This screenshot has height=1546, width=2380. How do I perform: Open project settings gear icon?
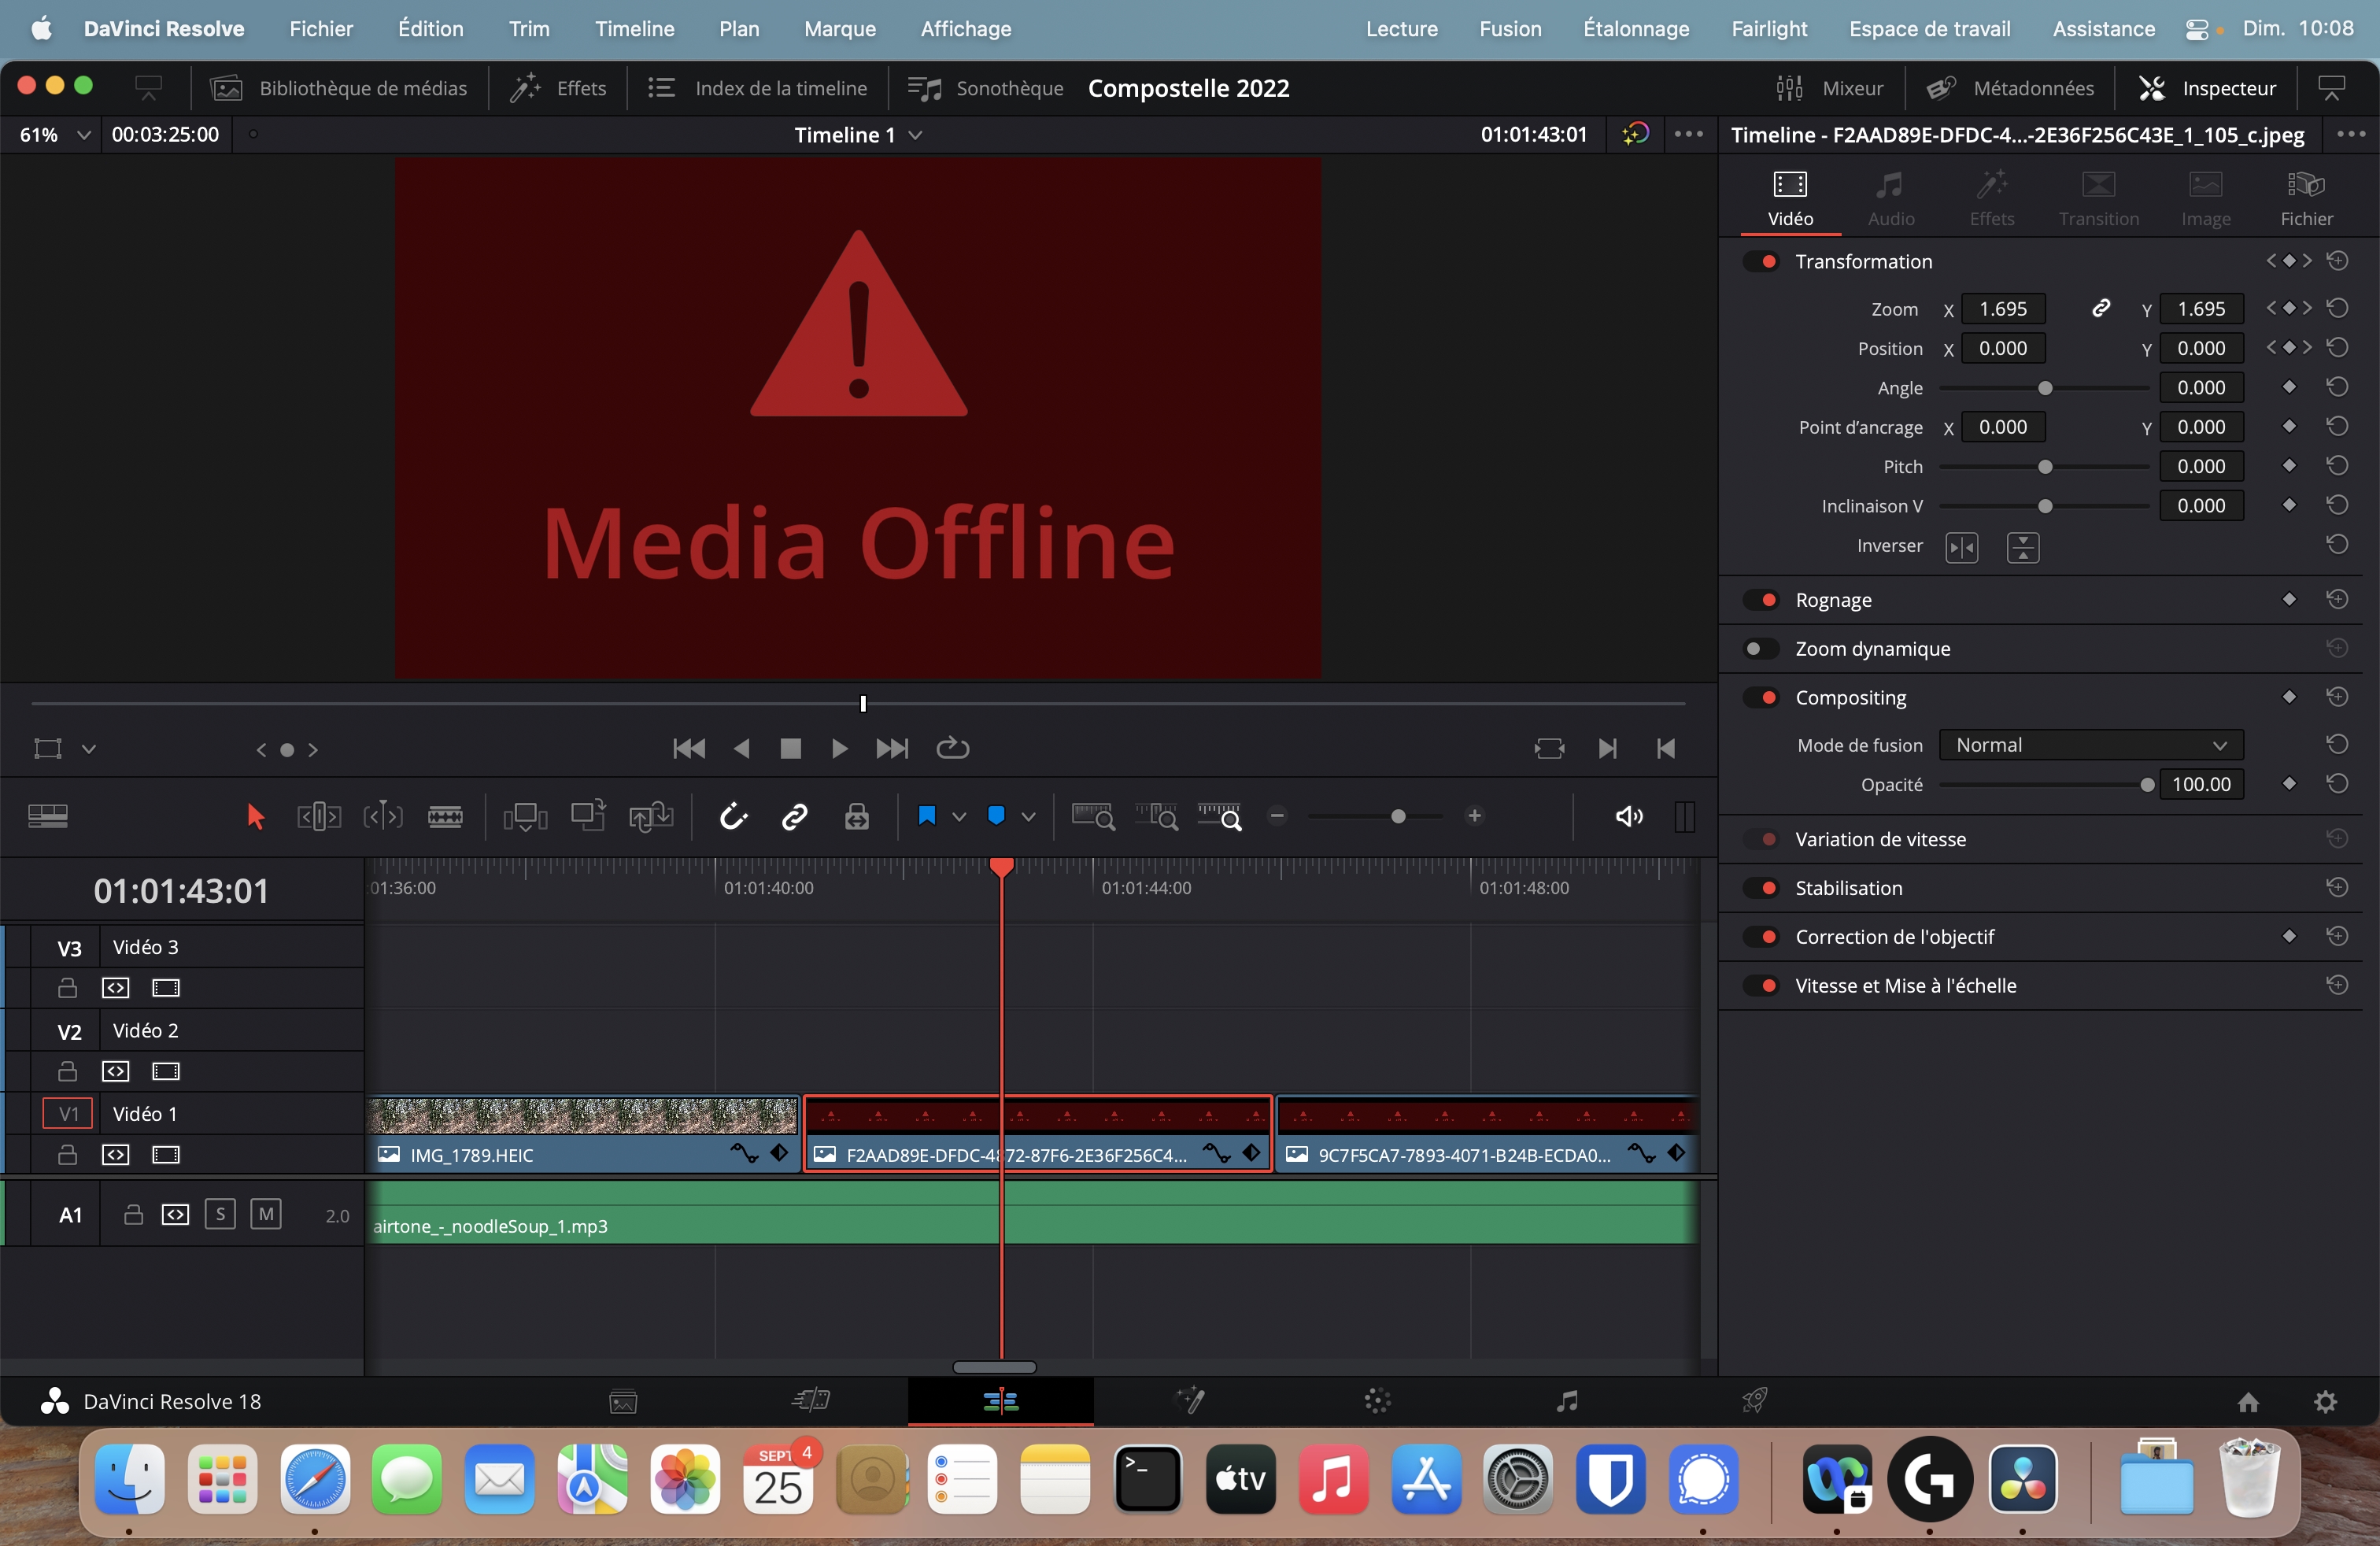[x=2325, y=1402]
